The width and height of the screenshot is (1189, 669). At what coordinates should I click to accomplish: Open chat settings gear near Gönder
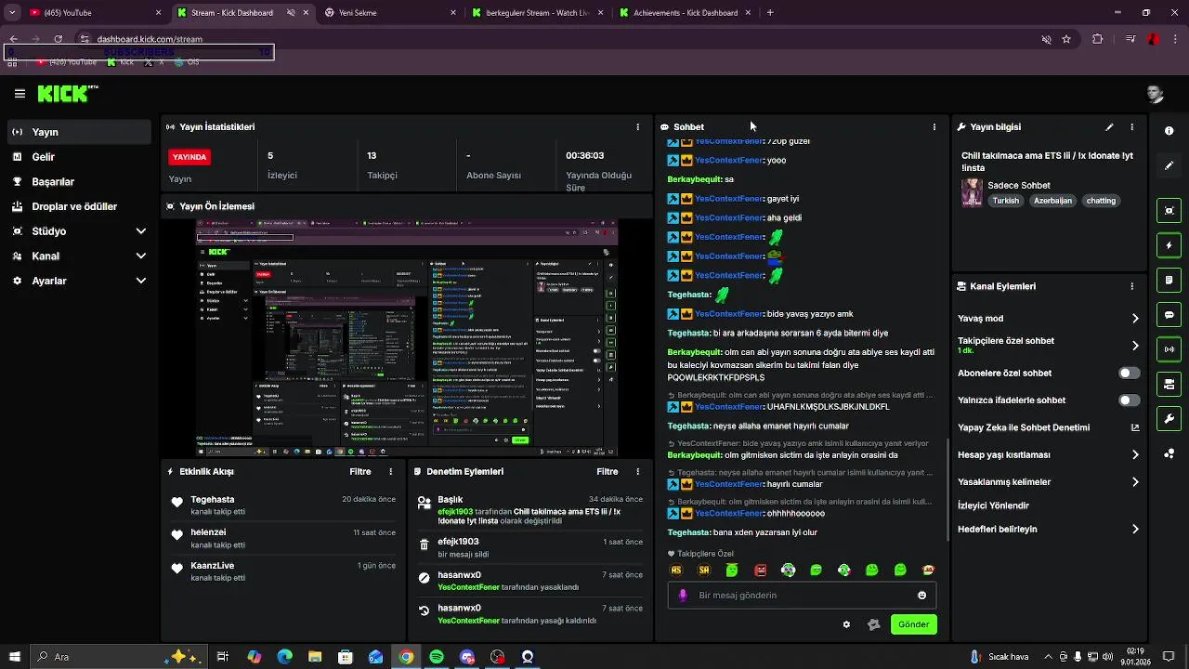click(x=846, y=624)
